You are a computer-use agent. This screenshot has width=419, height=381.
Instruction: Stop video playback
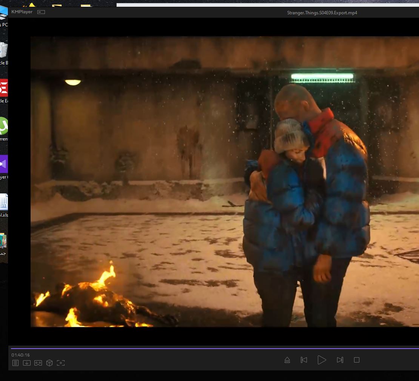[x=356, y=360]
